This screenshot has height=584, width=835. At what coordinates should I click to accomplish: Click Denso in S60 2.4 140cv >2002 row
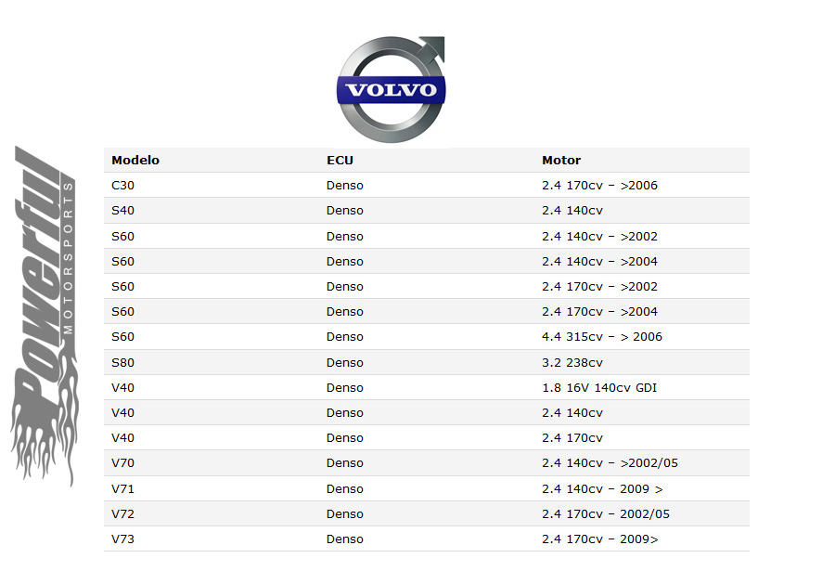[344, 237]
